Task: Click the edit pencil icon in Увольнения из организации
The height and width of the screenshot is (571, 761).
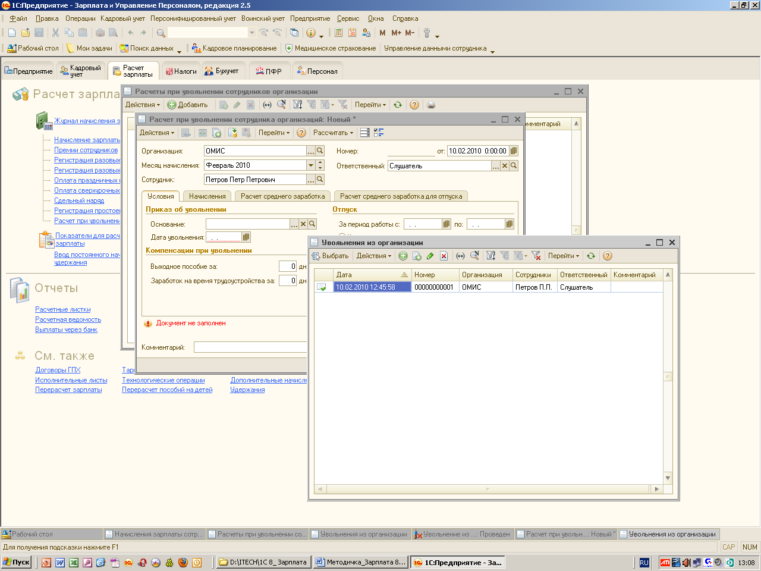Action: (x=430, y=256)
